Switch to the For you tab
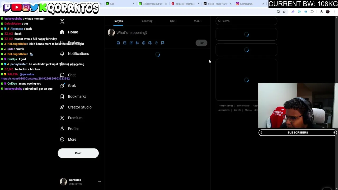This screenshot has height=190, width=338. click(x=118, y=21)
